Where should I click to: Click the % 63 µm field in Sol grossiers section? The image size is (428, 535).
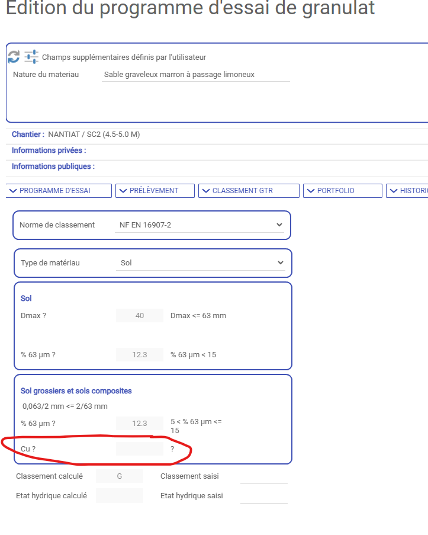click(140, 424)
